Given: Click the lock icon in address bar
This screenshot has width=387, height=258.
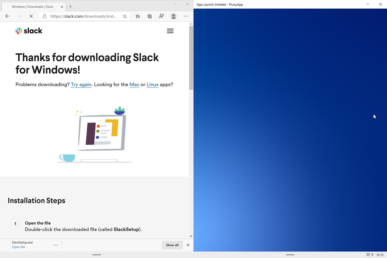Looking at the screenshot, I should pyautogui.click(x=45, y=16).
